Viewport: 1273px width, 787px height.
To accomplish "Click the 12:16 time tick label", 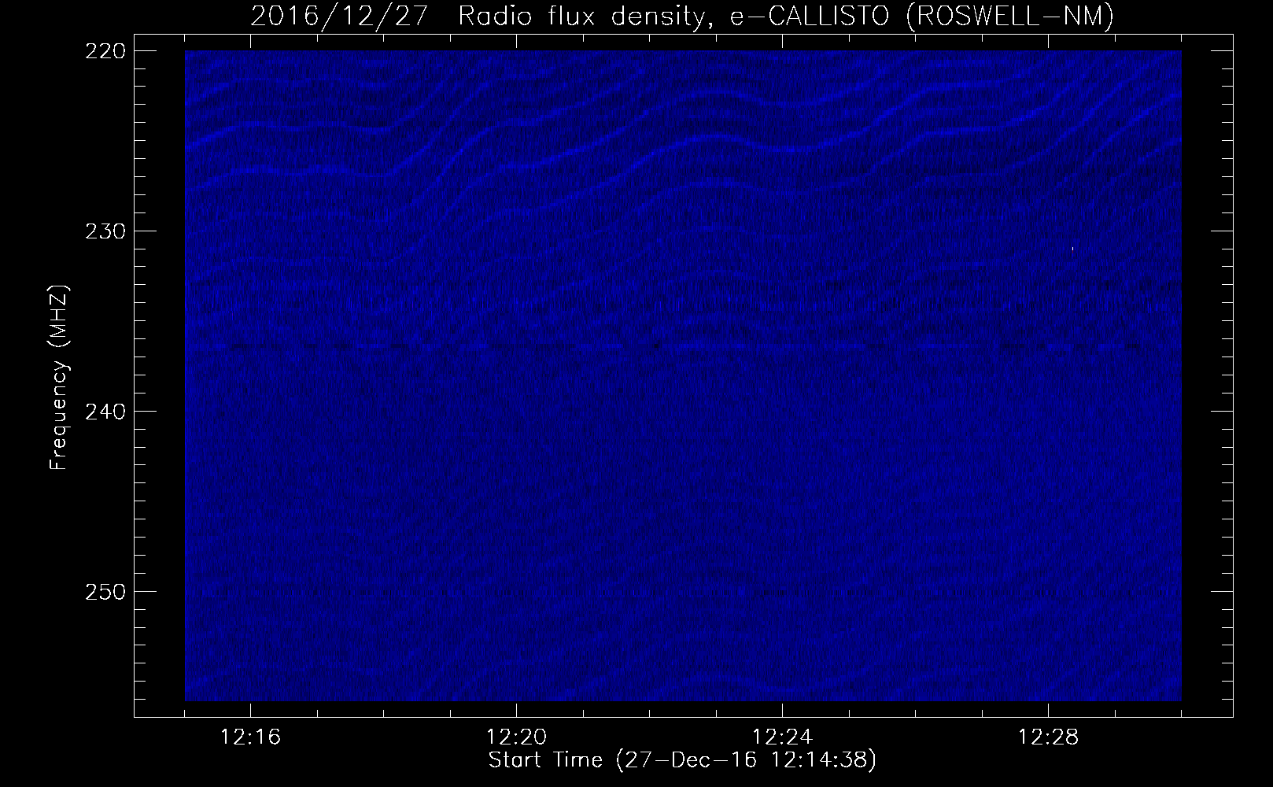I will (x=251, y=737).
